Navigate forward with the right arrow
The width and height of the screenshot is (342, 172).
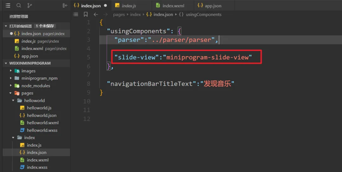coord(105,14)
